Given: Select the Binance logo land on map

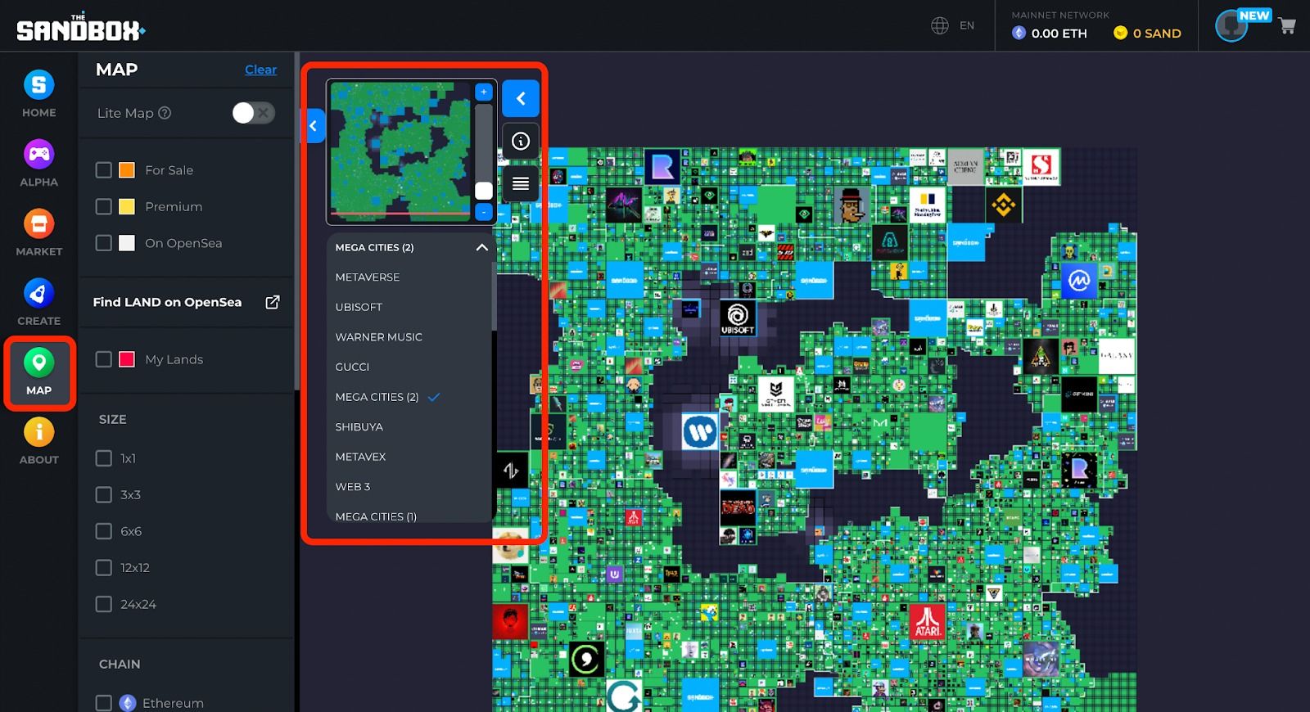Looking at the screenshot, I should click(1004, 205).
